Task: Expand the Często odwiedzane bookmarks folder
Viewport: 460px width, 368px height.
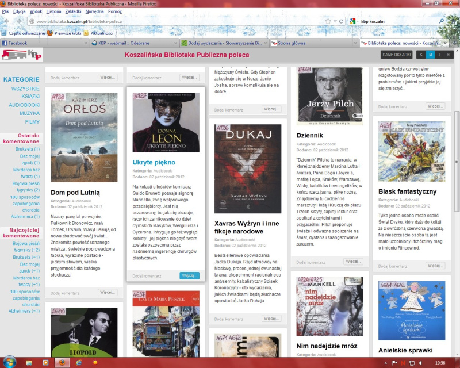Action: pyautogui.click(x=26, y=33)
